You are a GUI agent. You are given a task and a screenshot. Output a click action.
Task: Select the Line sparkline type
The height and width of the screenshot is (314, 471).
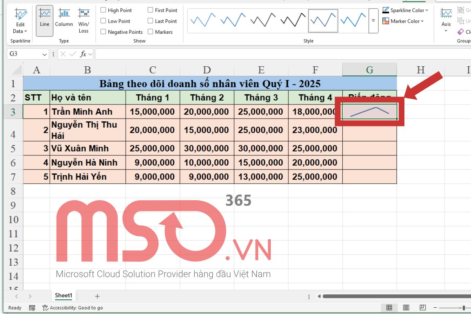pos(45,20)
